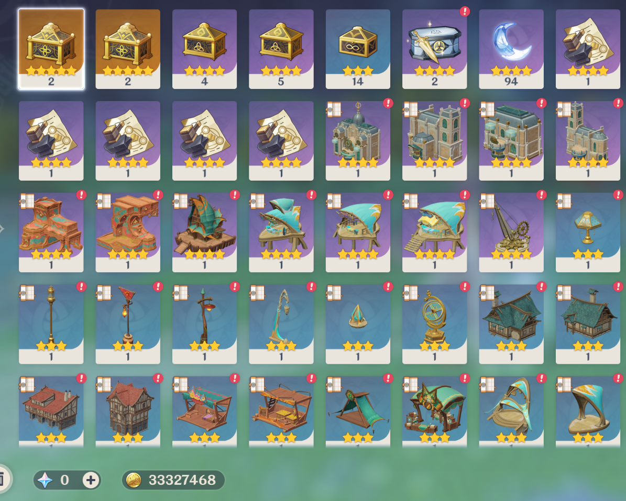
Task: Select the golden crane furnishing blueprint
Action: point(511,232)
